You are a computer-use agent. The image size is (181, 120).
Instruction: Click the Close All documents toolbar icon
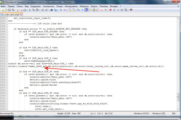tap(21, 10)
